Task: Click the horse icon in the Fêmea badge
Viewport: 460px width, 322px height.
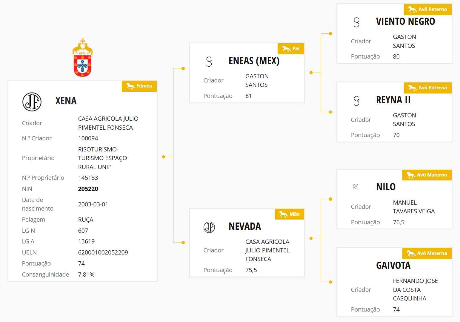Action: (x=131, y=86)
